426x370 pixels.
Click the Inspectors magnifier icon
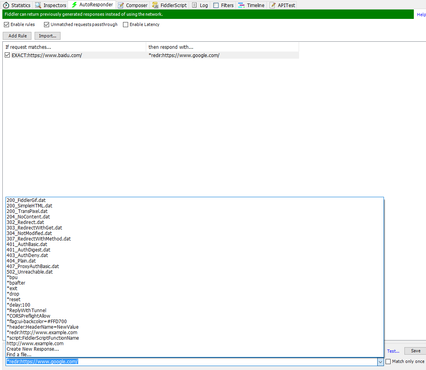coord(38,5)
